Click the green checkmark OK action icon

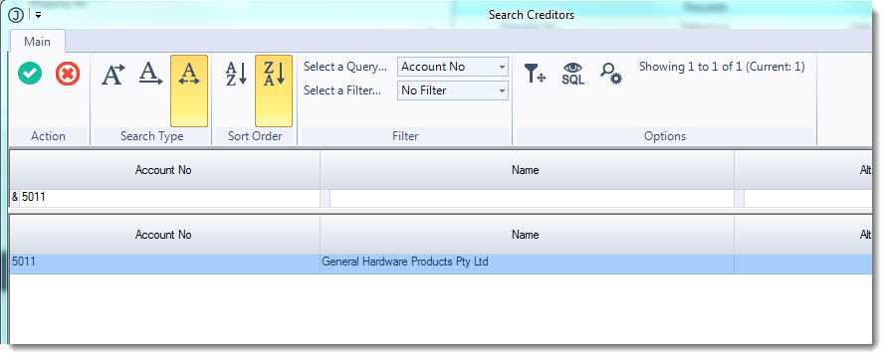click(30, 74)
